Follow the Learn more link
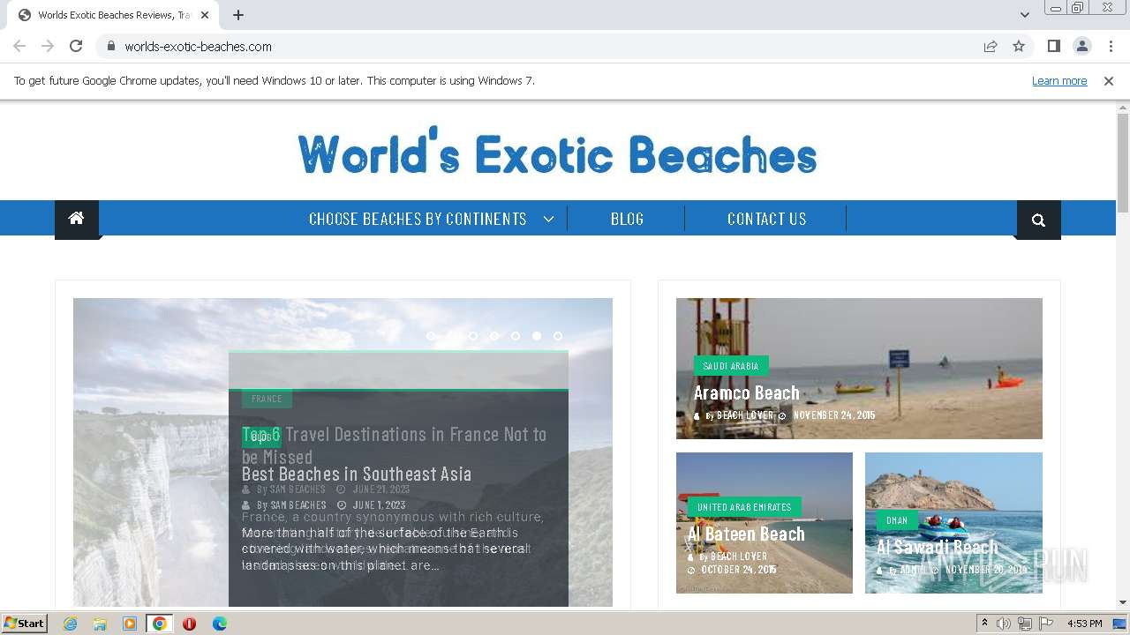Viewport: 1130px width, 635px height. point(1059,80)
